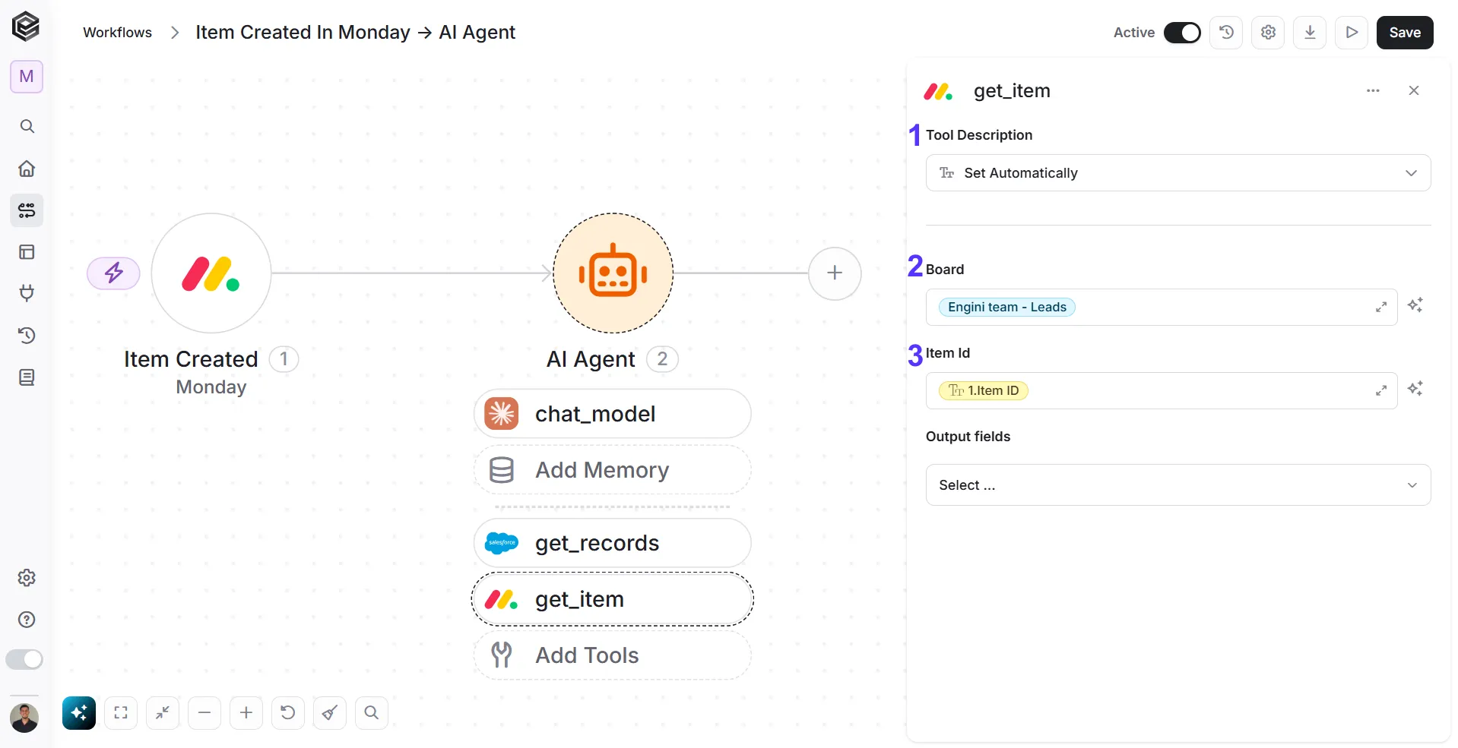Open the AI assistant sparkle button
This screenshot has height=748, width=1458.
79,713
